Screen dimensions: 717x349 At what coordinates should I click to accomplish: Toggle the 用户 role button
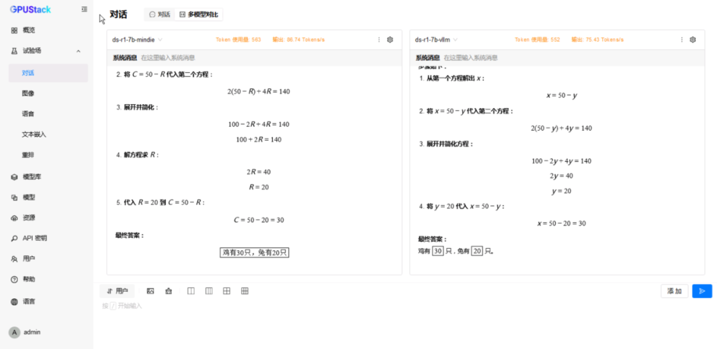(x=117, y=291)
